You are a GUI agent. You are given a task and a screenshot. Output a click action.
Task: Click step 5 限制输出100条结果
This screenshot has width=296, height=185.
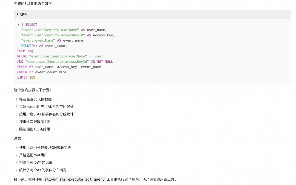click(35, 129)
